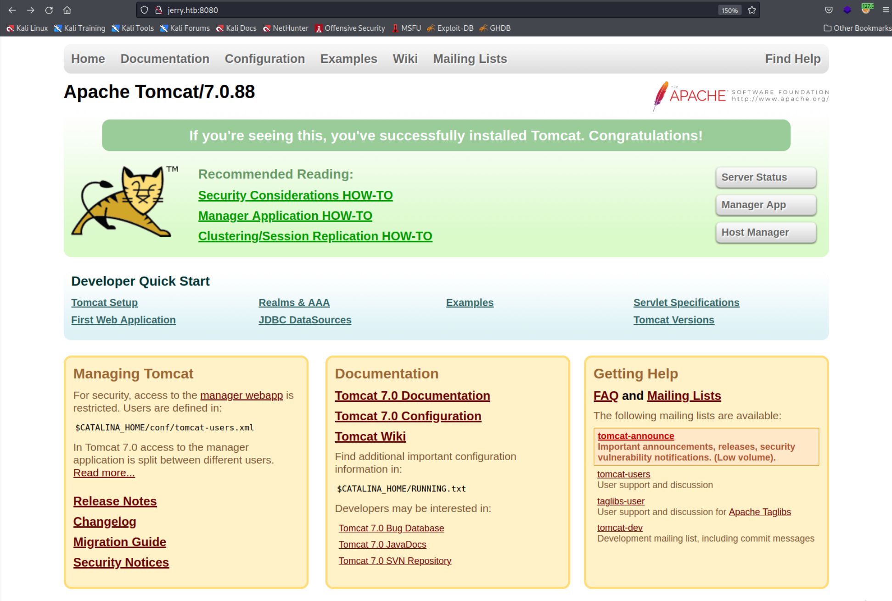Bookmark this page with star icon
The width and height of the screenshot is (892, 601).
tap(752, 10)
